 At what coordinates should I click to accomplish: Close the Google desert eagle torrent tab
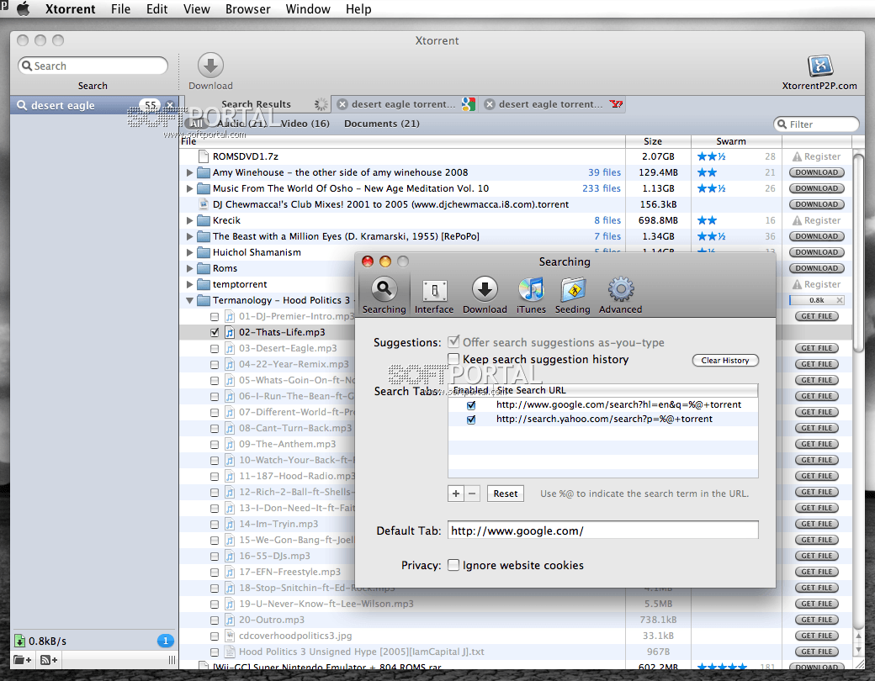[x=342, y=104]
